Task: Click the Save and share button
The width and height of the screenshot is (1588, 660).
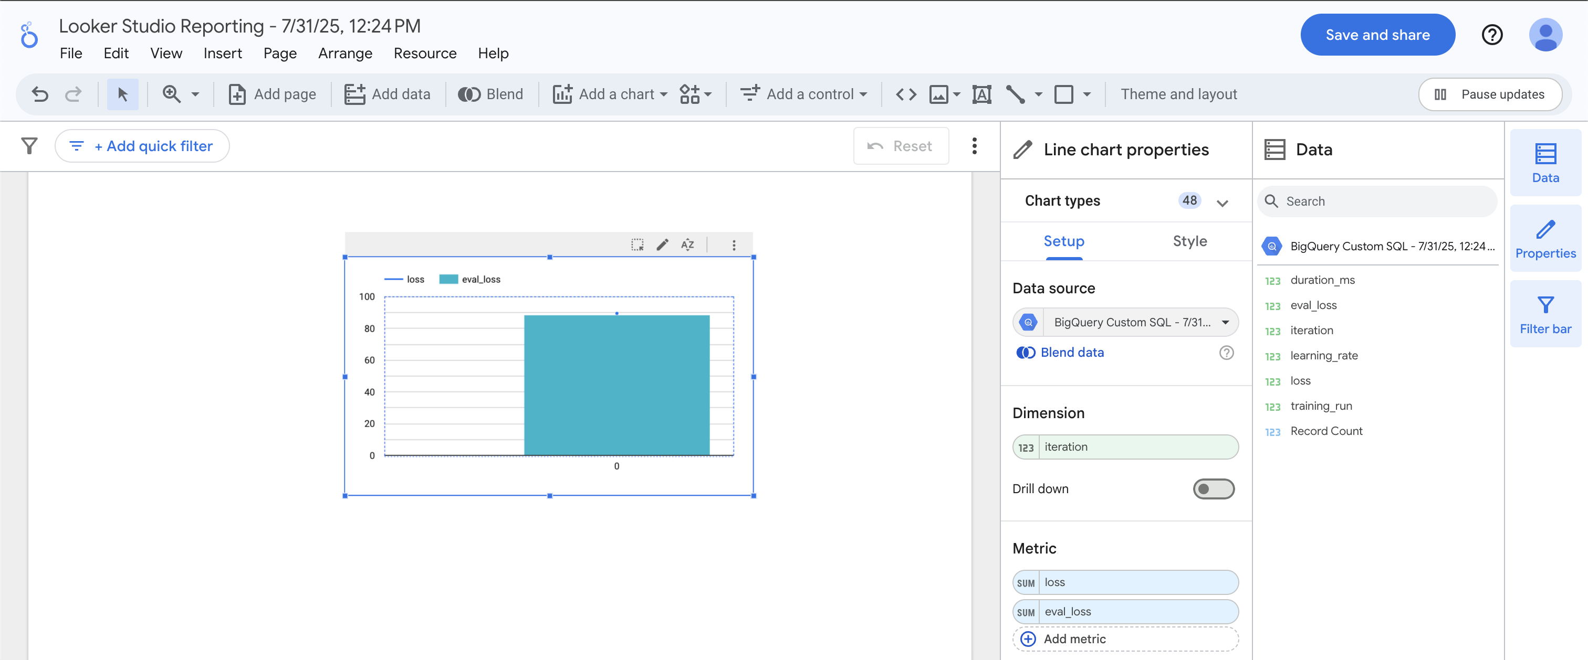Action: click(1377, 35)
